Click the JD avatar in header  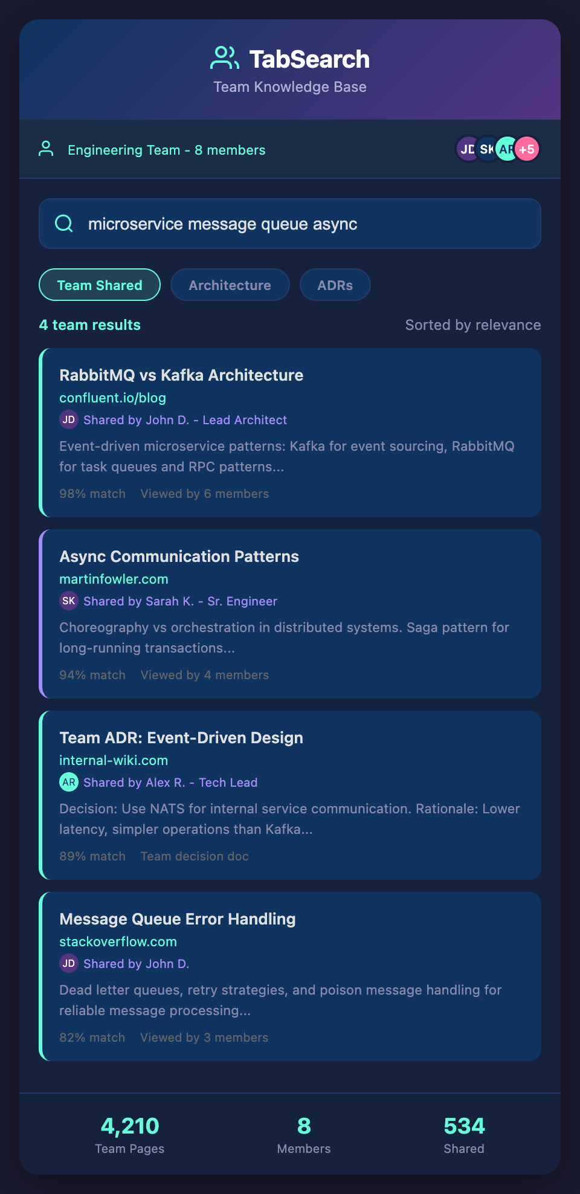coord(466,149)
